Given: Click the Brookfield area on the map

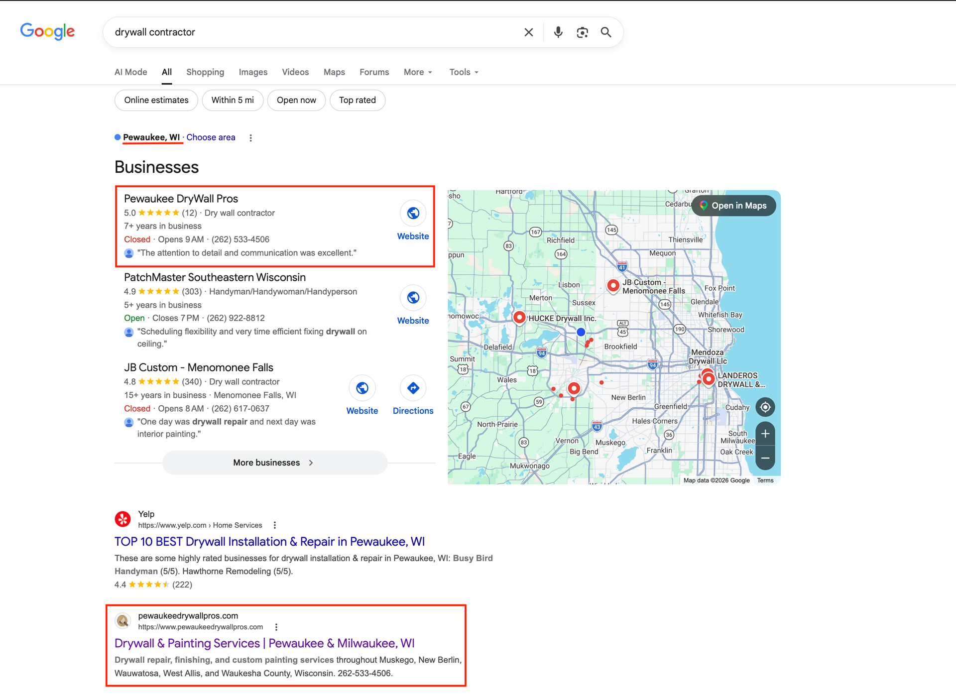Looking at the screenshot, I should click(x=620, y=347).
